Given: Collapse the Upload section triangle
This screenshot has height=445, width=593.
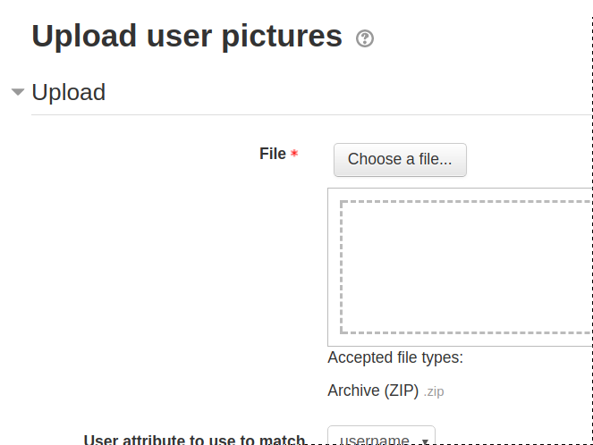Looking at the screenshot, I should (18, 92).
